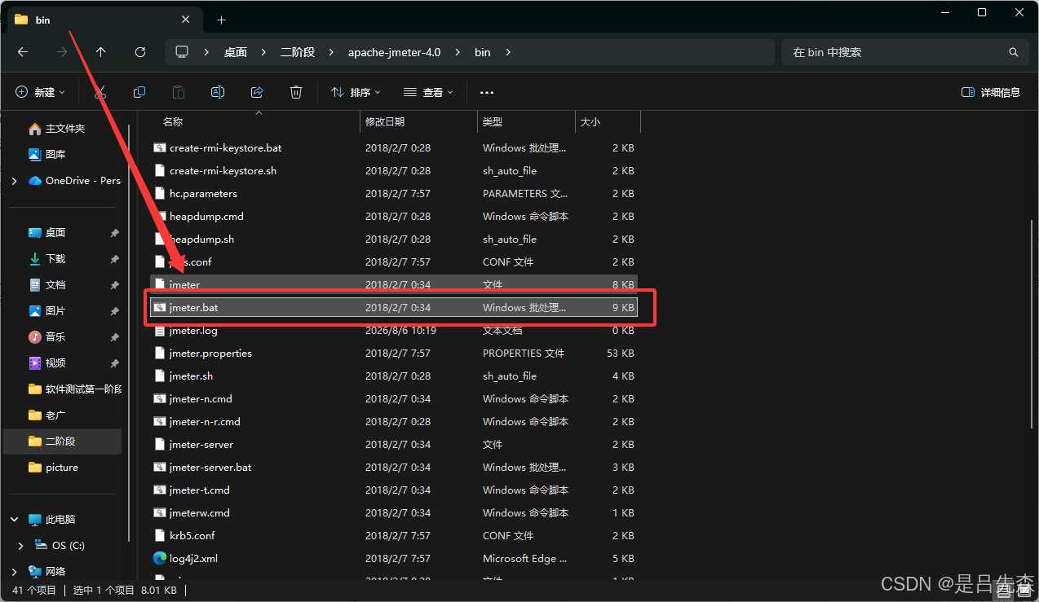Open Downloads quick access item
The image size is (1039, 602).
pos(64,259)
